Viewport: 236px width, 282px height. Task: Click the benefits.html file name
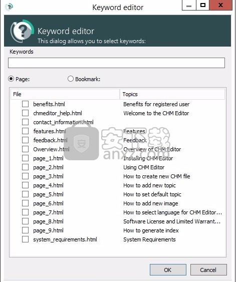49,104
